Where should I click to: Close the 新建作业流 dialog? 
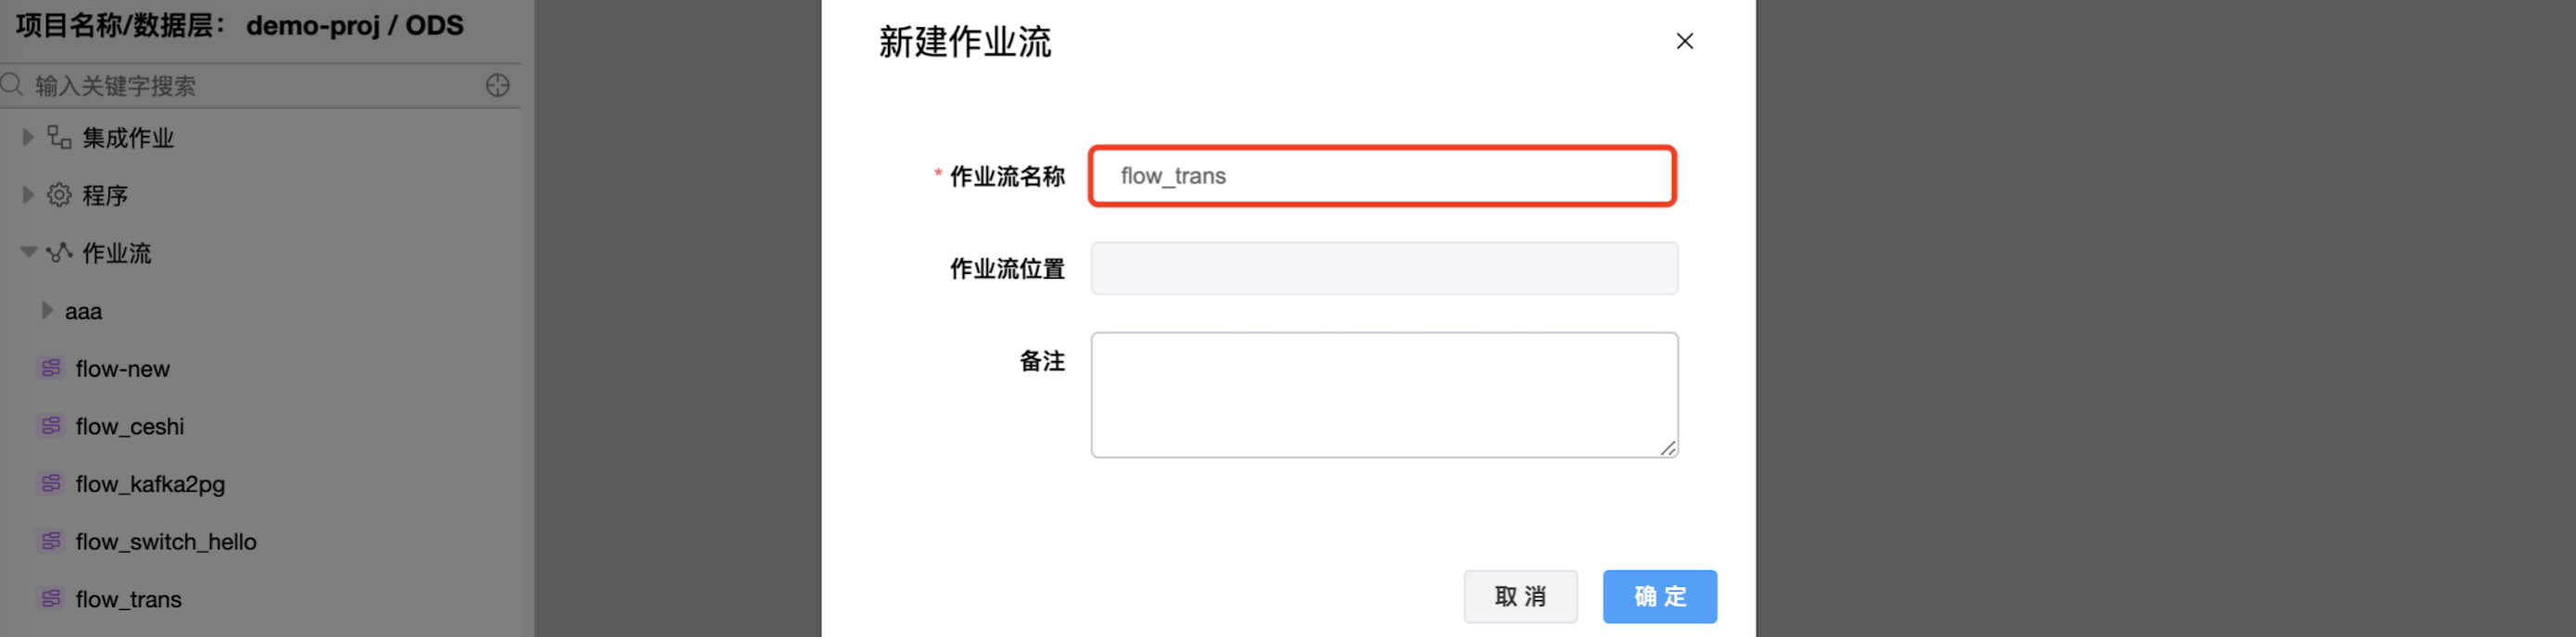(1685, 41)
